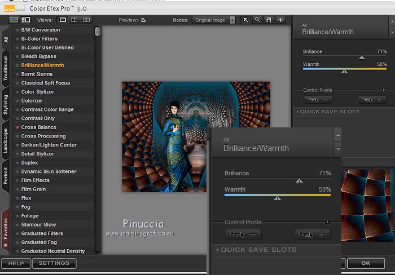Viewport: 395px width, 275px height.
Task: Select the arrow pointer tool
Action: coord(246,20)
